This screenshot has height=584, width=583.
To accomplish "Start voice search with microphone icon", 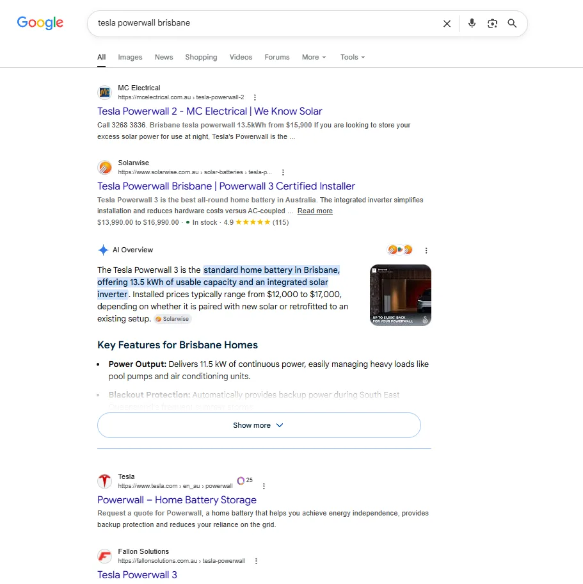I will pyautogui.click(x=472, y=23).
